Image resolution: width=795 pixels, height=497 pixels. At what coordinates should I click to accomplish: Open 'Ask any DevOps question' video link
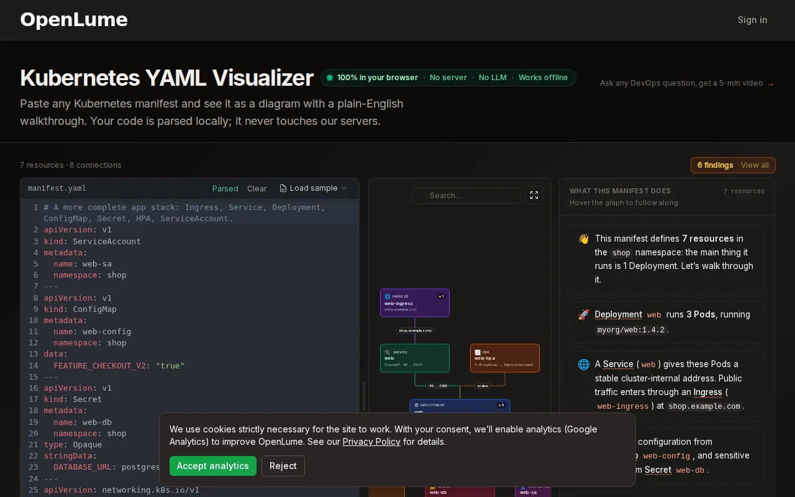(x=687, y=83)
